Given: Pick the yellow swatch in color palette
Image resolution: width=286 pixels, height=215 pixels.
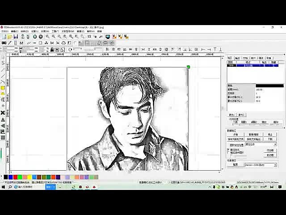Looking at the screenshot, I should pos(29,177).
